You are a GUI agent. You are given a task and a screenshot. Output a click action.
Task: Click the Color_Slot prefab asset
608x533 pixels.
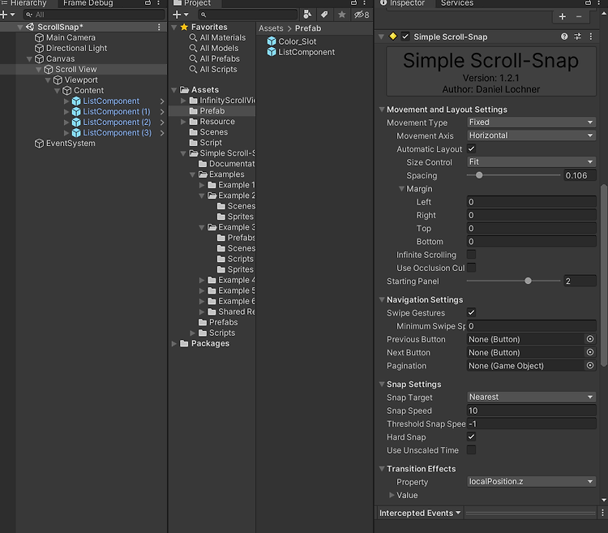(x=297, y=41)
